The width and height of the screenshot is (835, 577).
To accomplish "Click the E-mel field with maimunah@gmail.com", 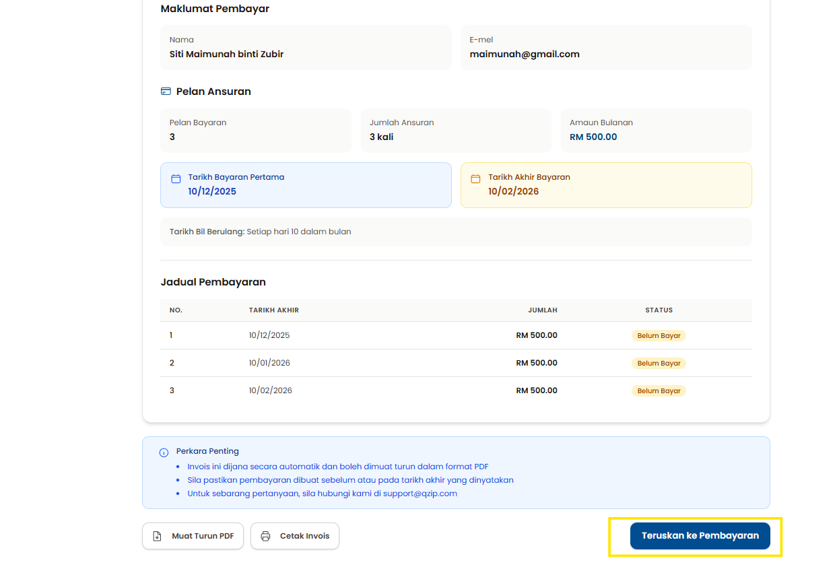I will pos(606,47).
